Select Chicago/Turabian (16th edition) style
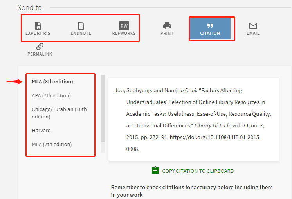 59,113
